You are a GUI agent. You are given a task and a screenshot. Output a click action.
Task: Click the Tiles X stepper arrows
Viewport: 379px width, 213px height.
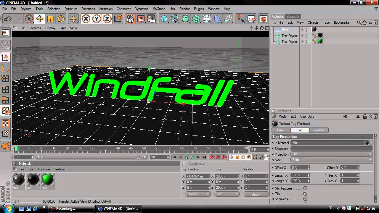(x=358, y=175)
